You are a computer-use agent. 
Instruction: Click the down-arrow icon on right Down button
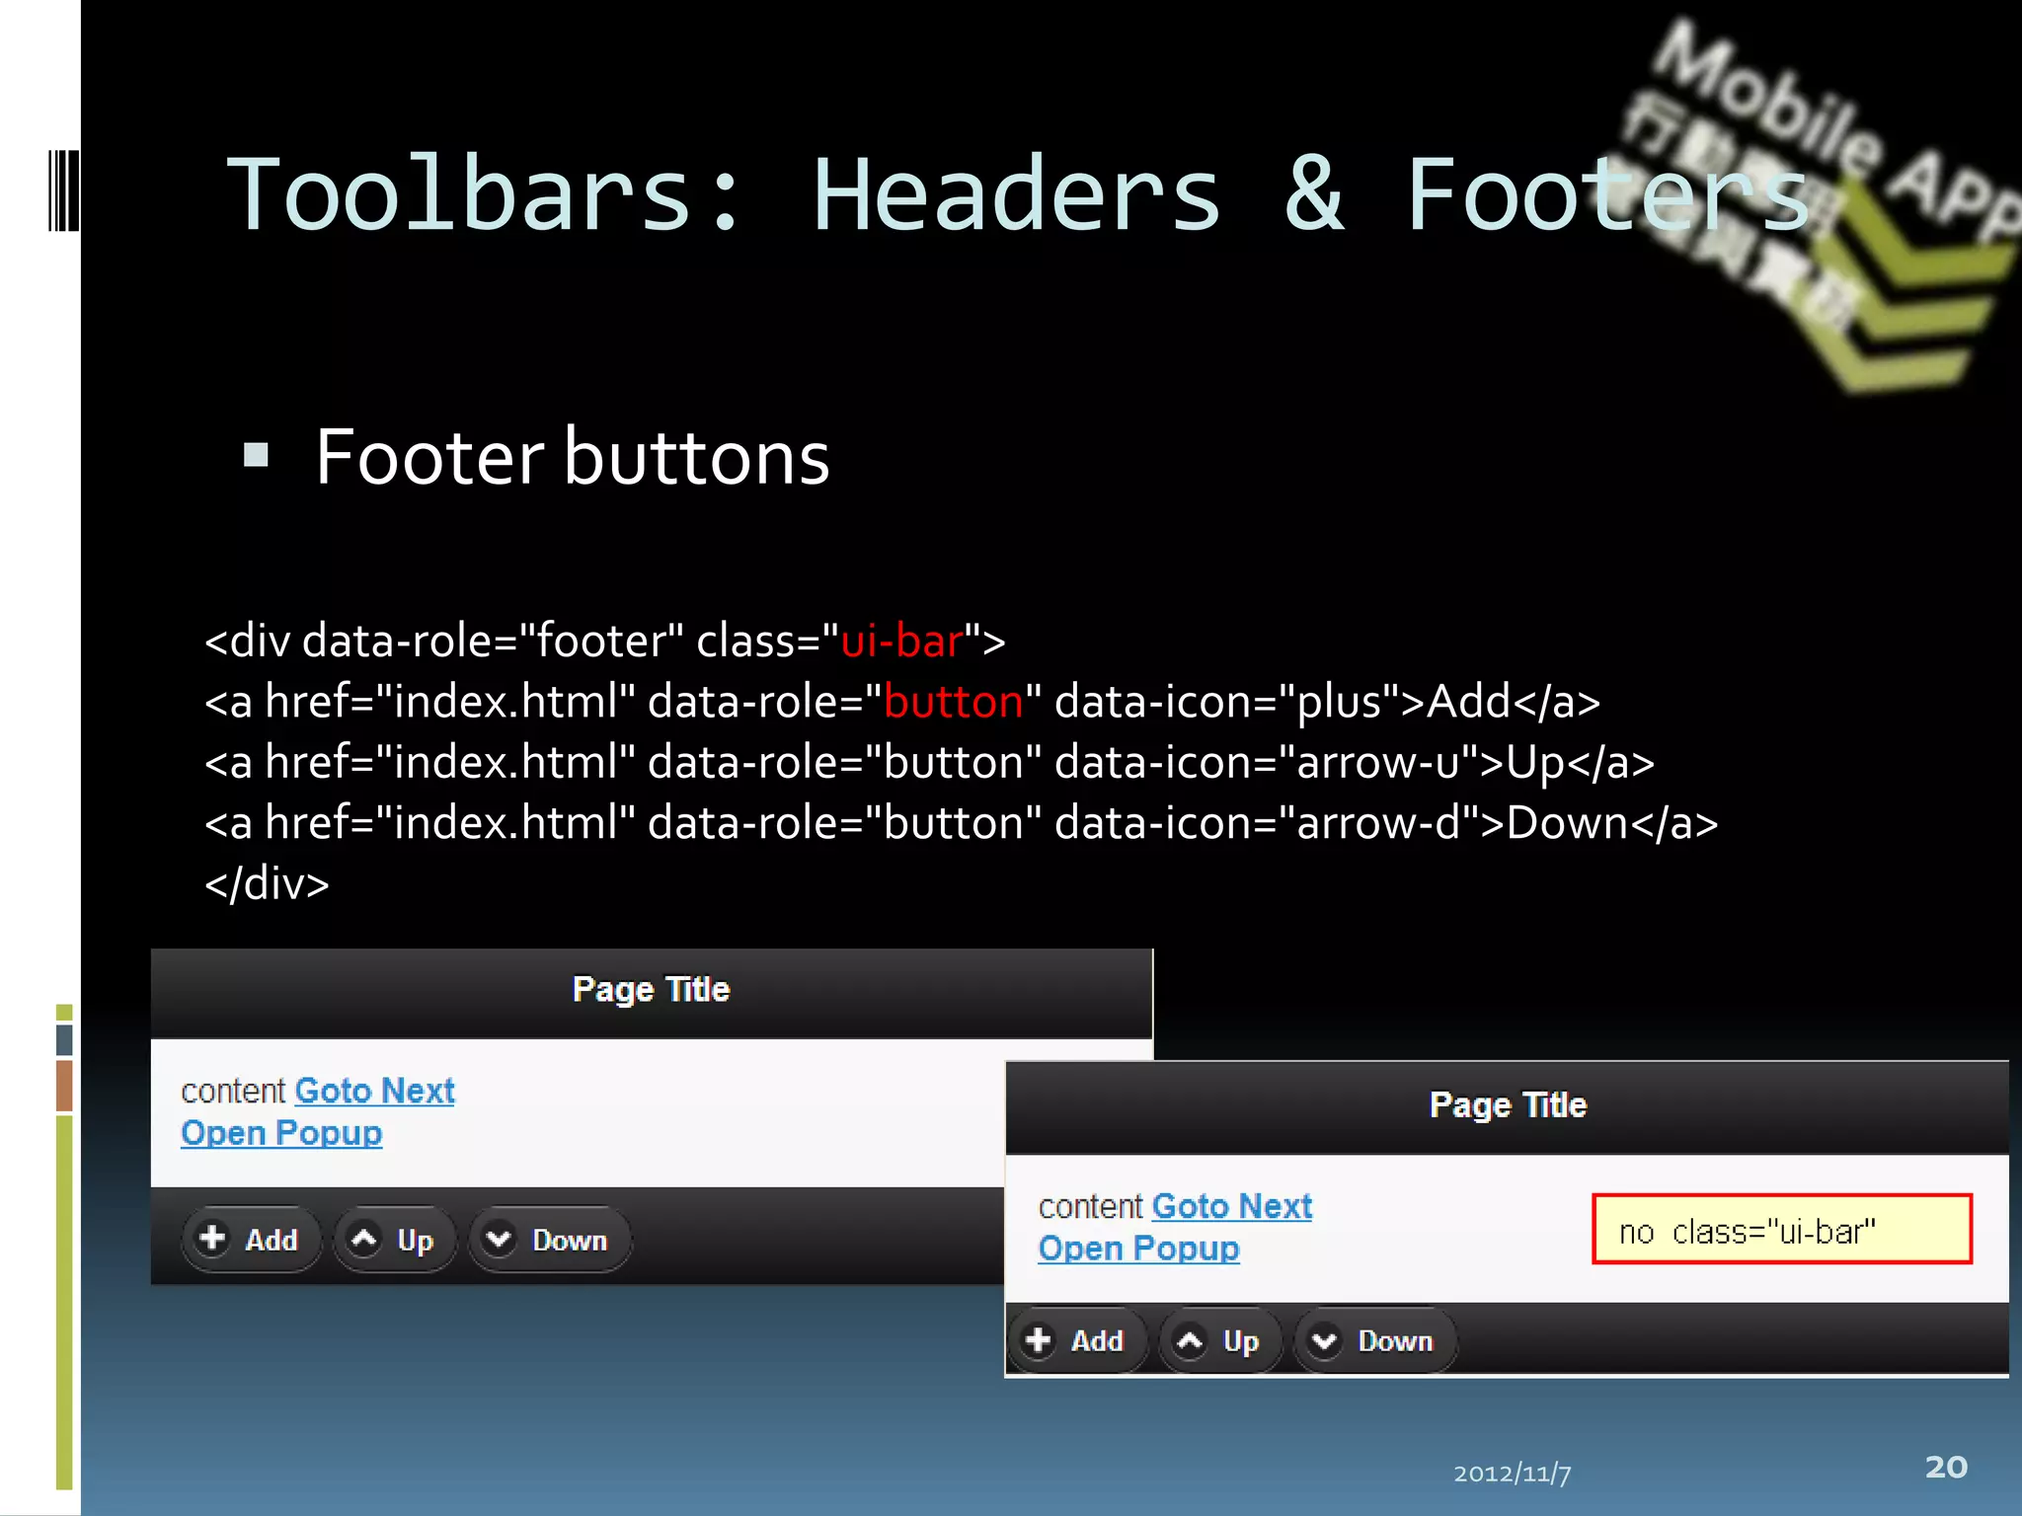(x=1325, y=1339)
